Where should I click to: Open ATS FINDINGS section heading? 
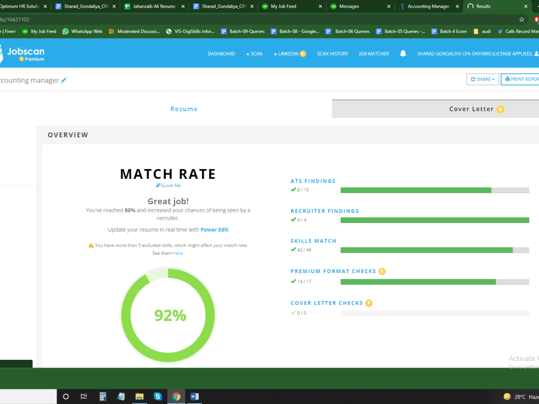coord(313,181)
